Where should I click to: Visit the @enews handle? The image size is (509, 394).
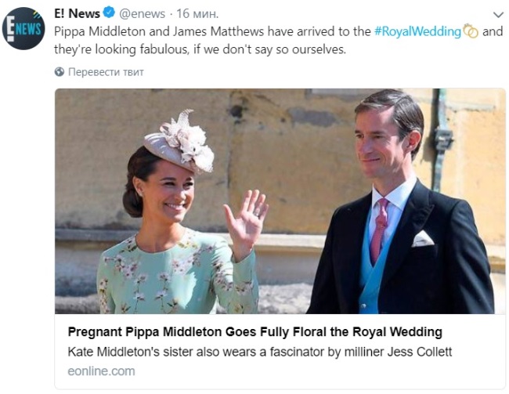click(143, 13)
